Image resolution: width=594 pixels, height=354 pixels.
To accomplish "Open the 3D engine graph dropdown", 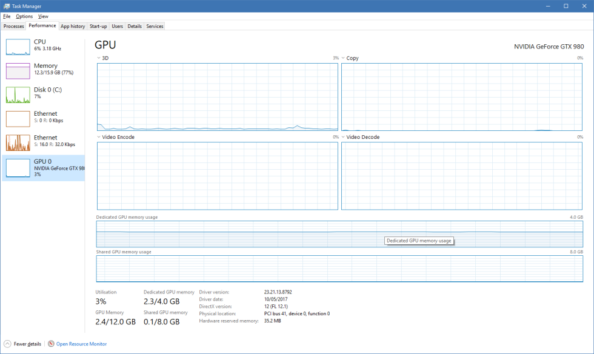I will 99,58.
